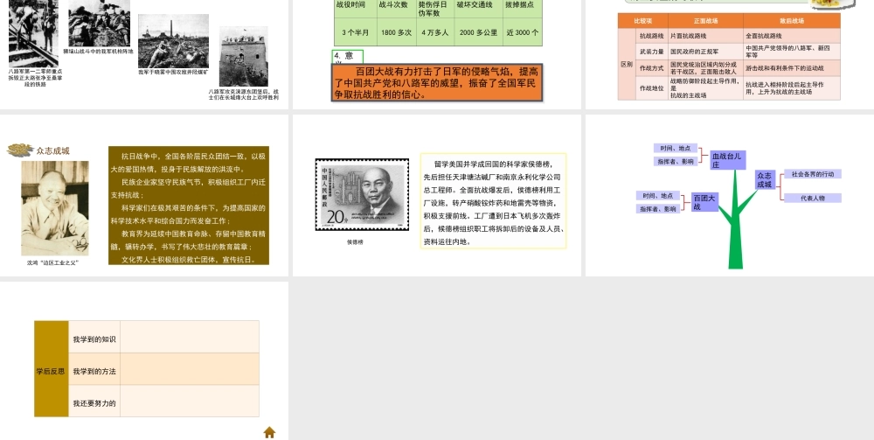
Task: Click the 战役时间 table header cell
Action: tap(356, 9)
